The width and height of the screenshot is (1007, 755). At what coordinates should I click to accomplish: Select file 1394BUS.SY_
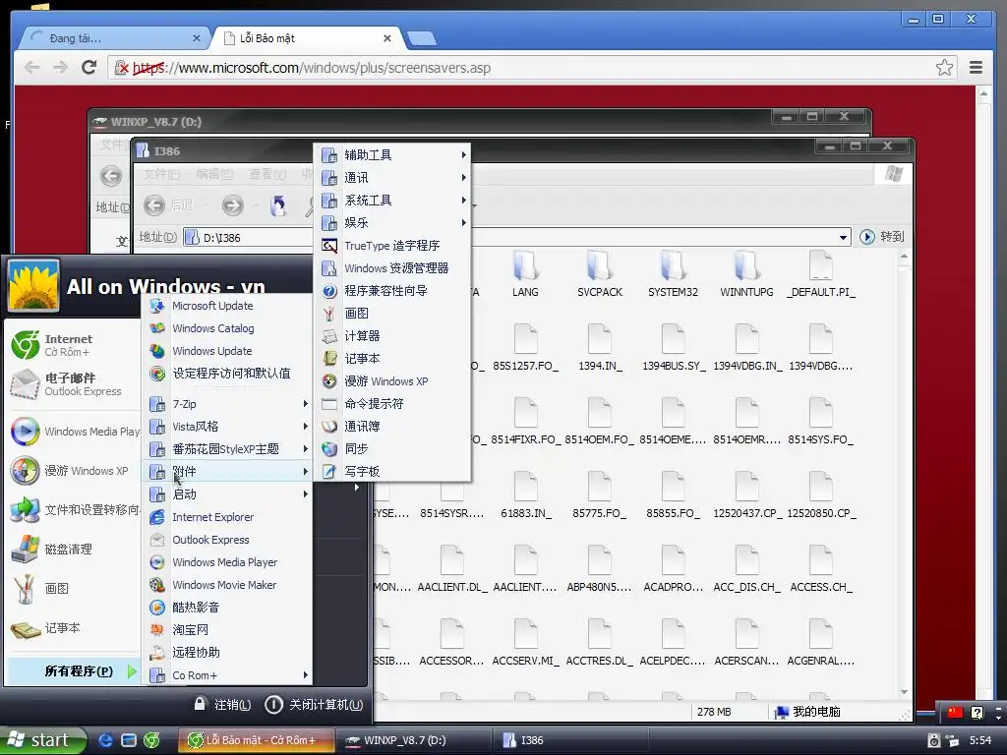[673, 349]
